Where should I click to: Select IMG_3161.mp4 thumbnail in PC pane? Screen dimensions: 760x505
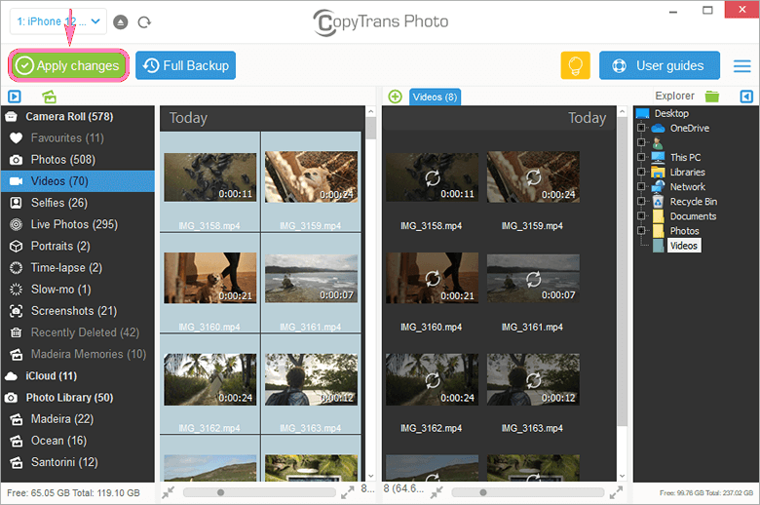pyautogui.click(x=533, y=279)
